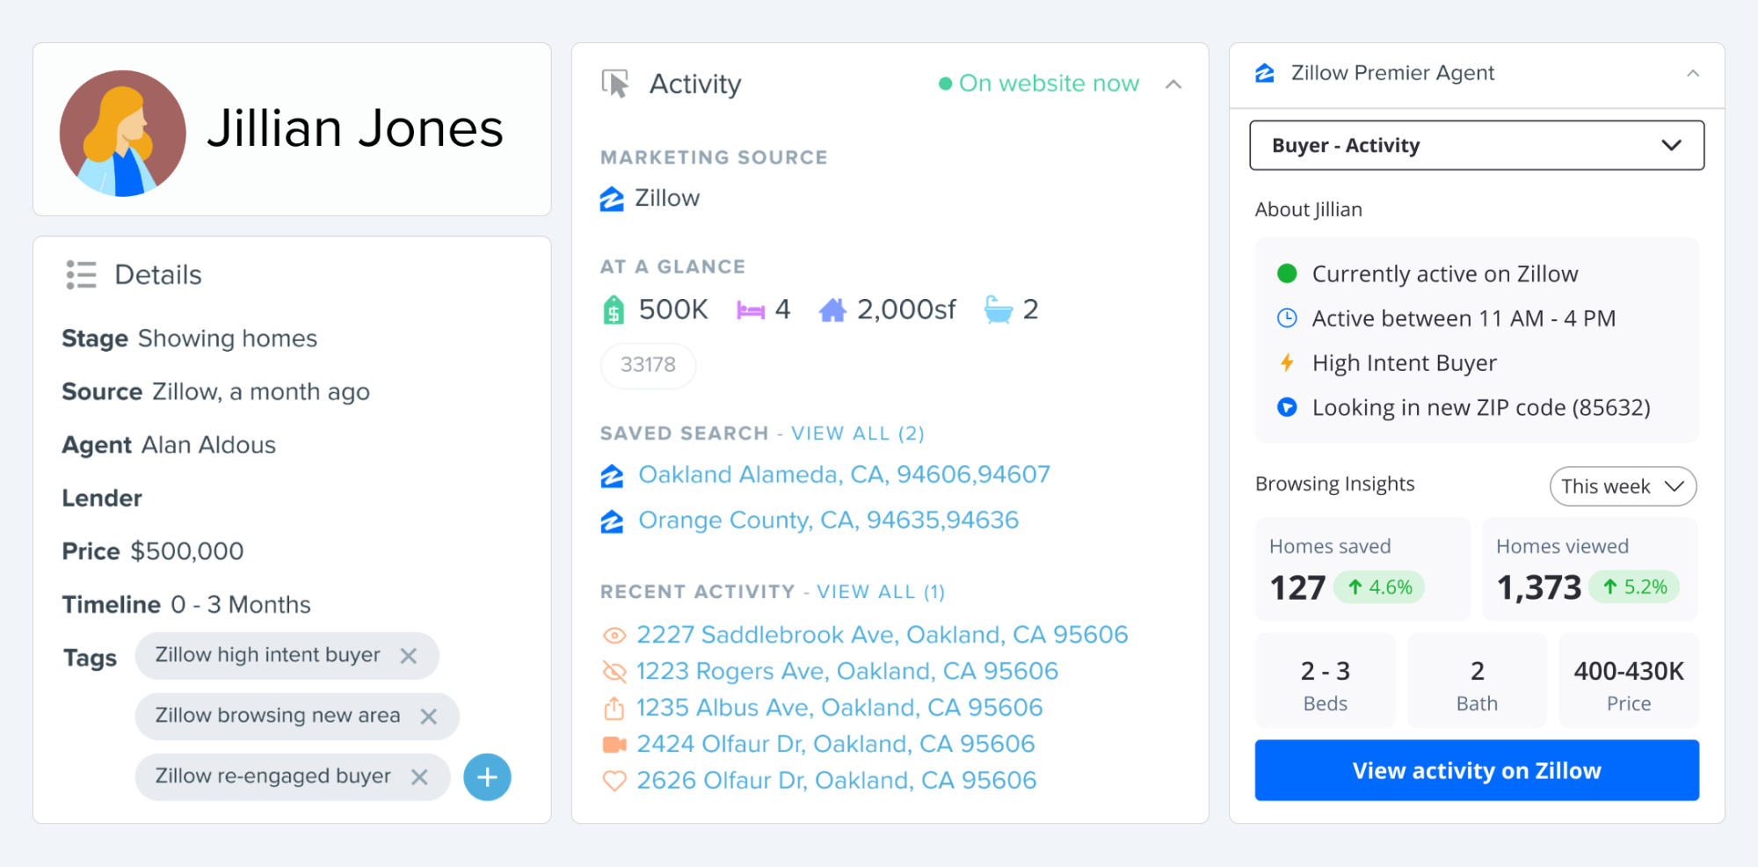Click View activity on Zillow button
1758x867 pixels.
tap(1477, 770)
